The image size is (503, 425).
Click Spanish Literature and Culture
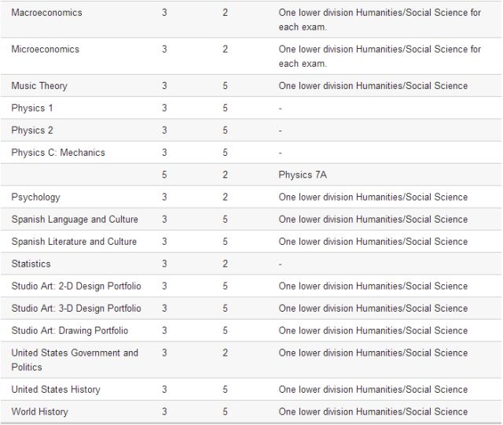tap(74, 242)
